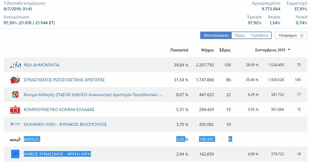Viewport: 310px width, 163px height.
Task: Click the Chrysi Avgi blue logo
Action: point(15,154)
